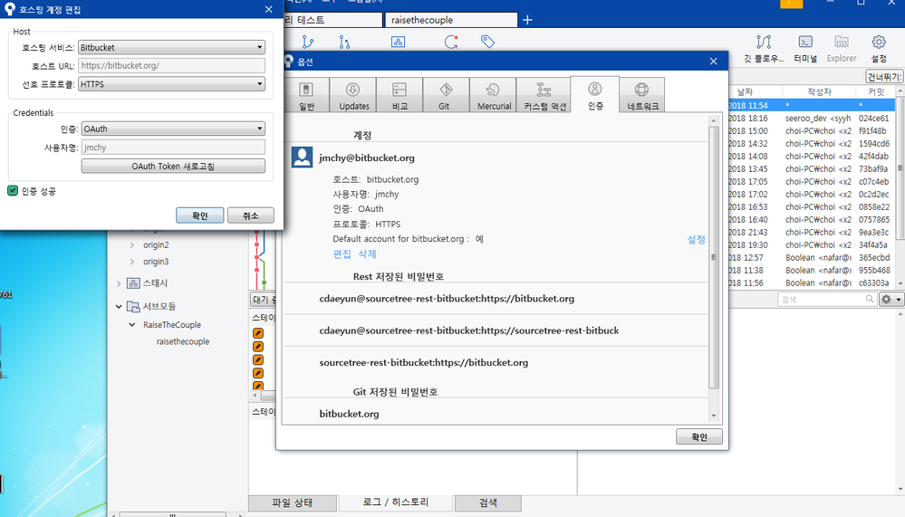Viewport: 905px width, 517px height.
Task: Click the 호스트 URL input field
Action: pyautogui.click(x=171, y=66)
